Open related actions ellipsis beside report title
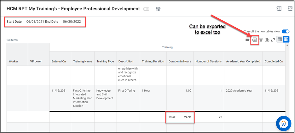This screenshot has height=133, width=295. coord(146,9)
